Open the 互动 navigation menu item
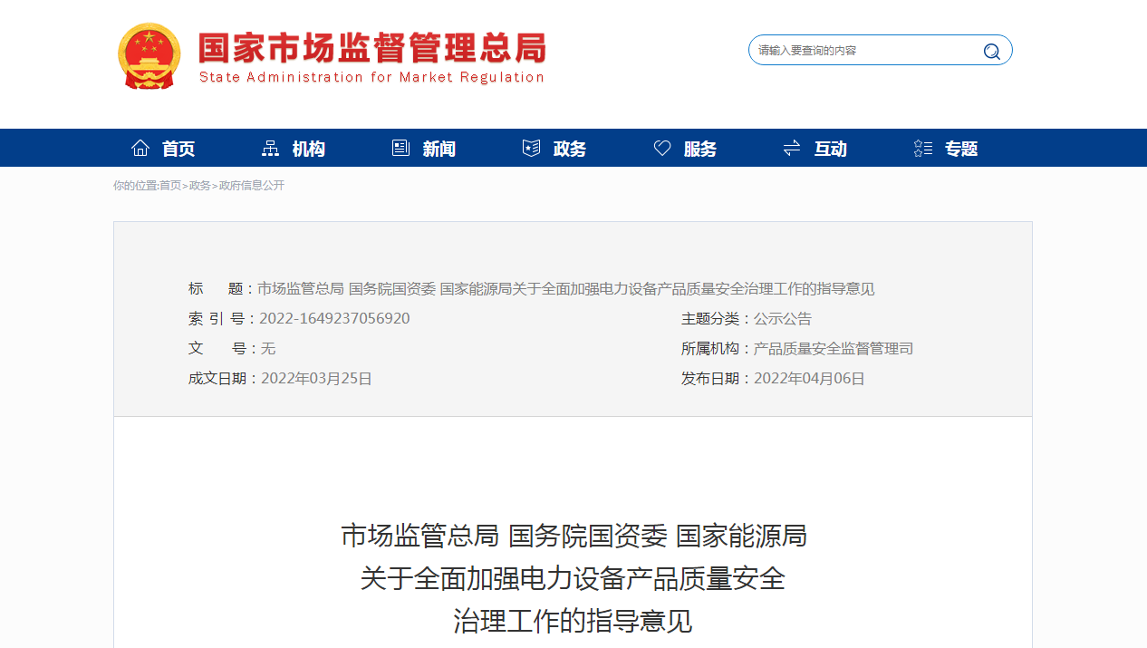 (x=831, y=149)
